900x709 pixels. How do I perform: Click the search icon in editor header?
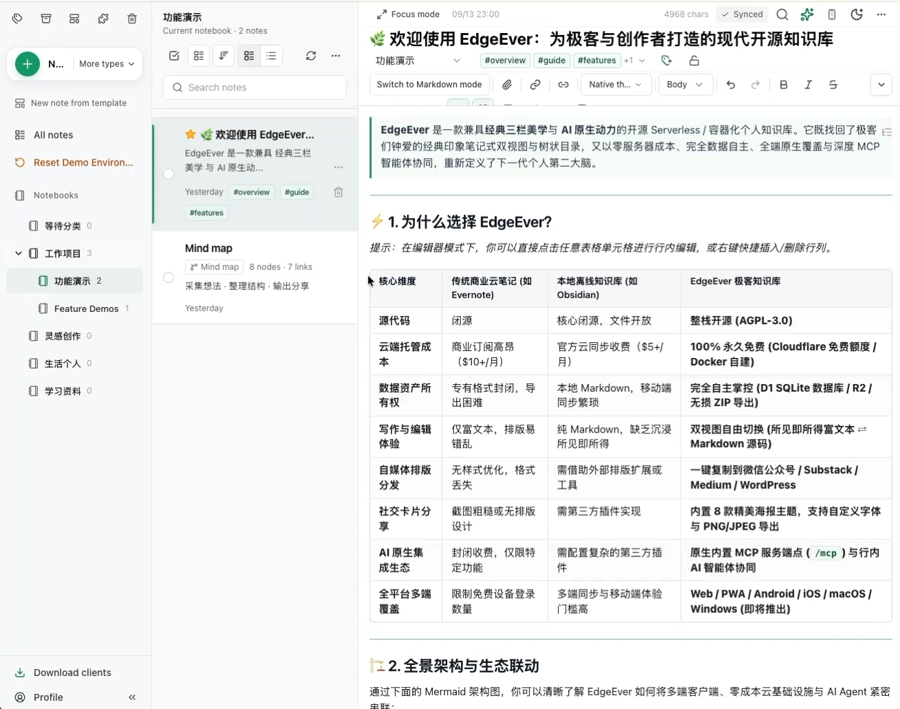point(782,14)
